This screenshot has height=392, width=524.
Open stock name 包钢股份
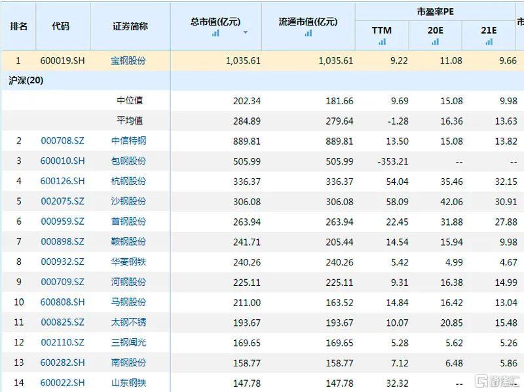128,161
